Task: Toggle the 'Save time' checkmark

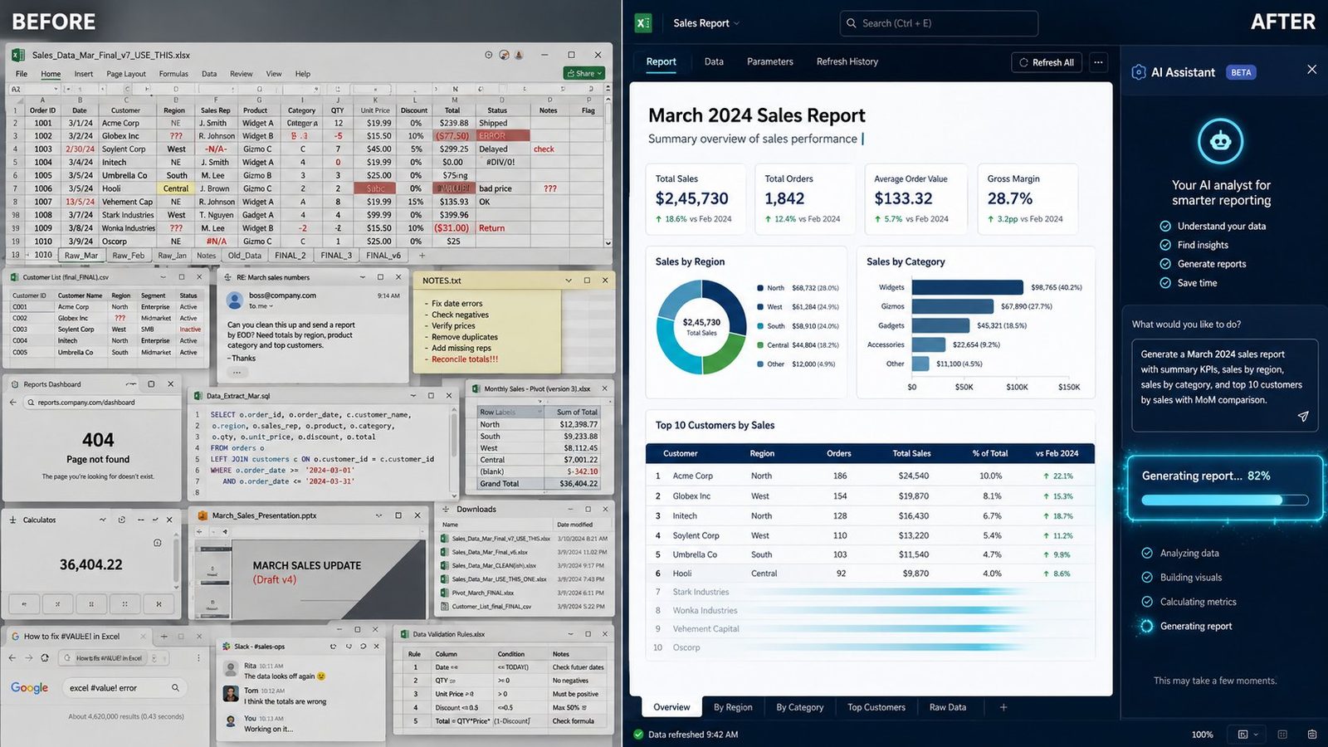Action: coord(1165,283)
